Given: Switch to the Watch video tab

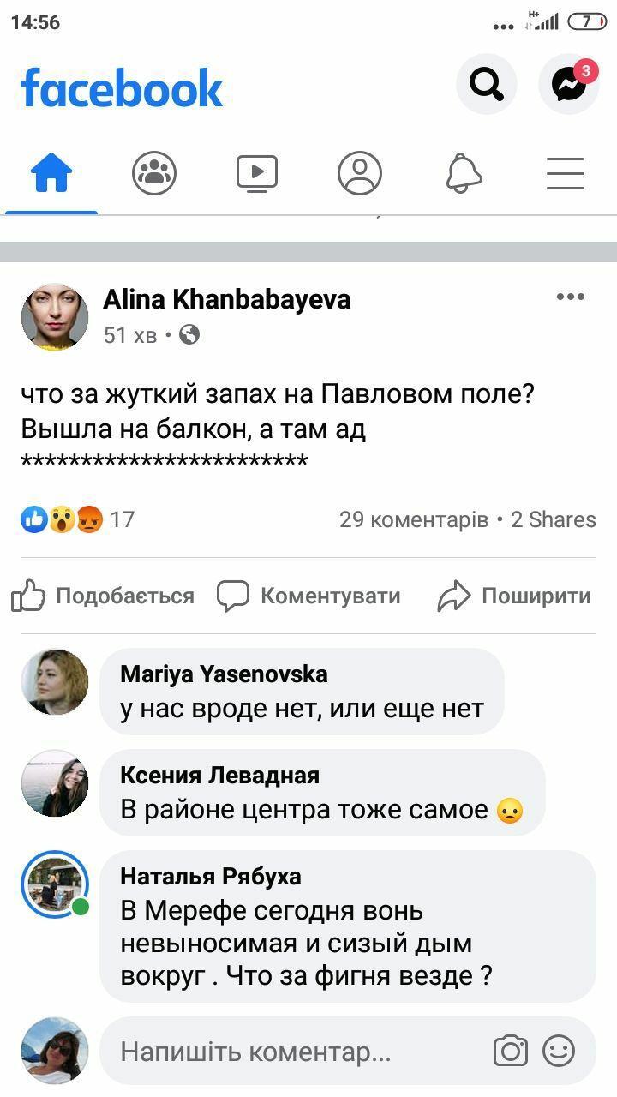Looking at the screenshot, I should click(257, 174).
